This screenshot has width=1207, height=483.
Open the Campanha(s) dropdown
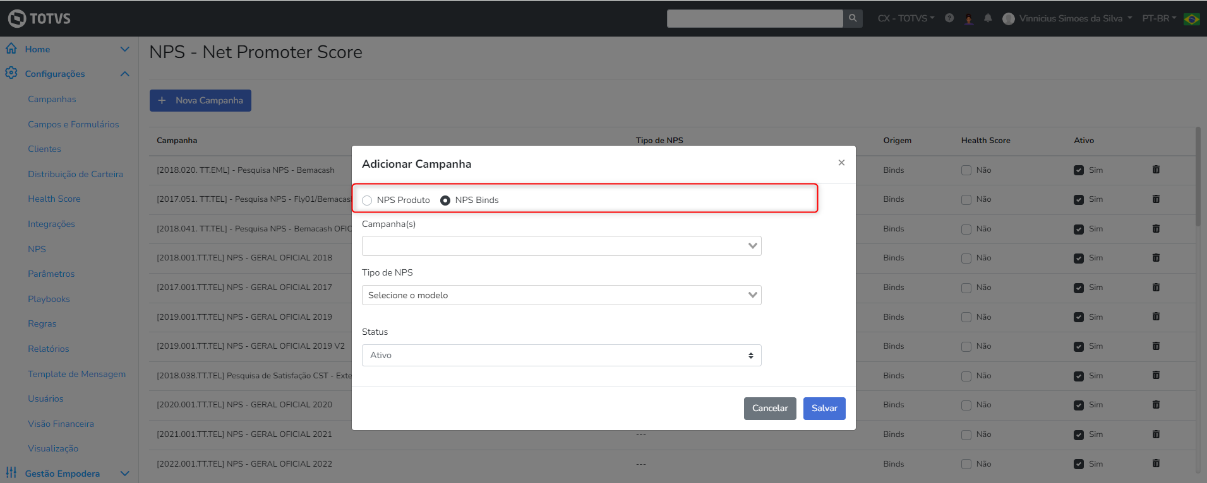coord(561,246)
